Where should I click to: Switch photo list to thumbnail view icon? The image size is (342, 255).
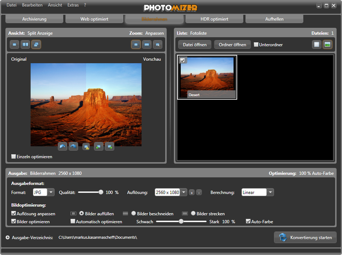coord(327,45)
